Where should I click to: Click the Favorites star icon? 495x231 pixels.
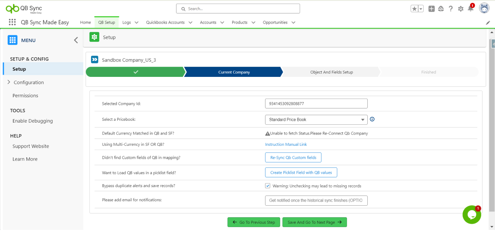[414, 9]
